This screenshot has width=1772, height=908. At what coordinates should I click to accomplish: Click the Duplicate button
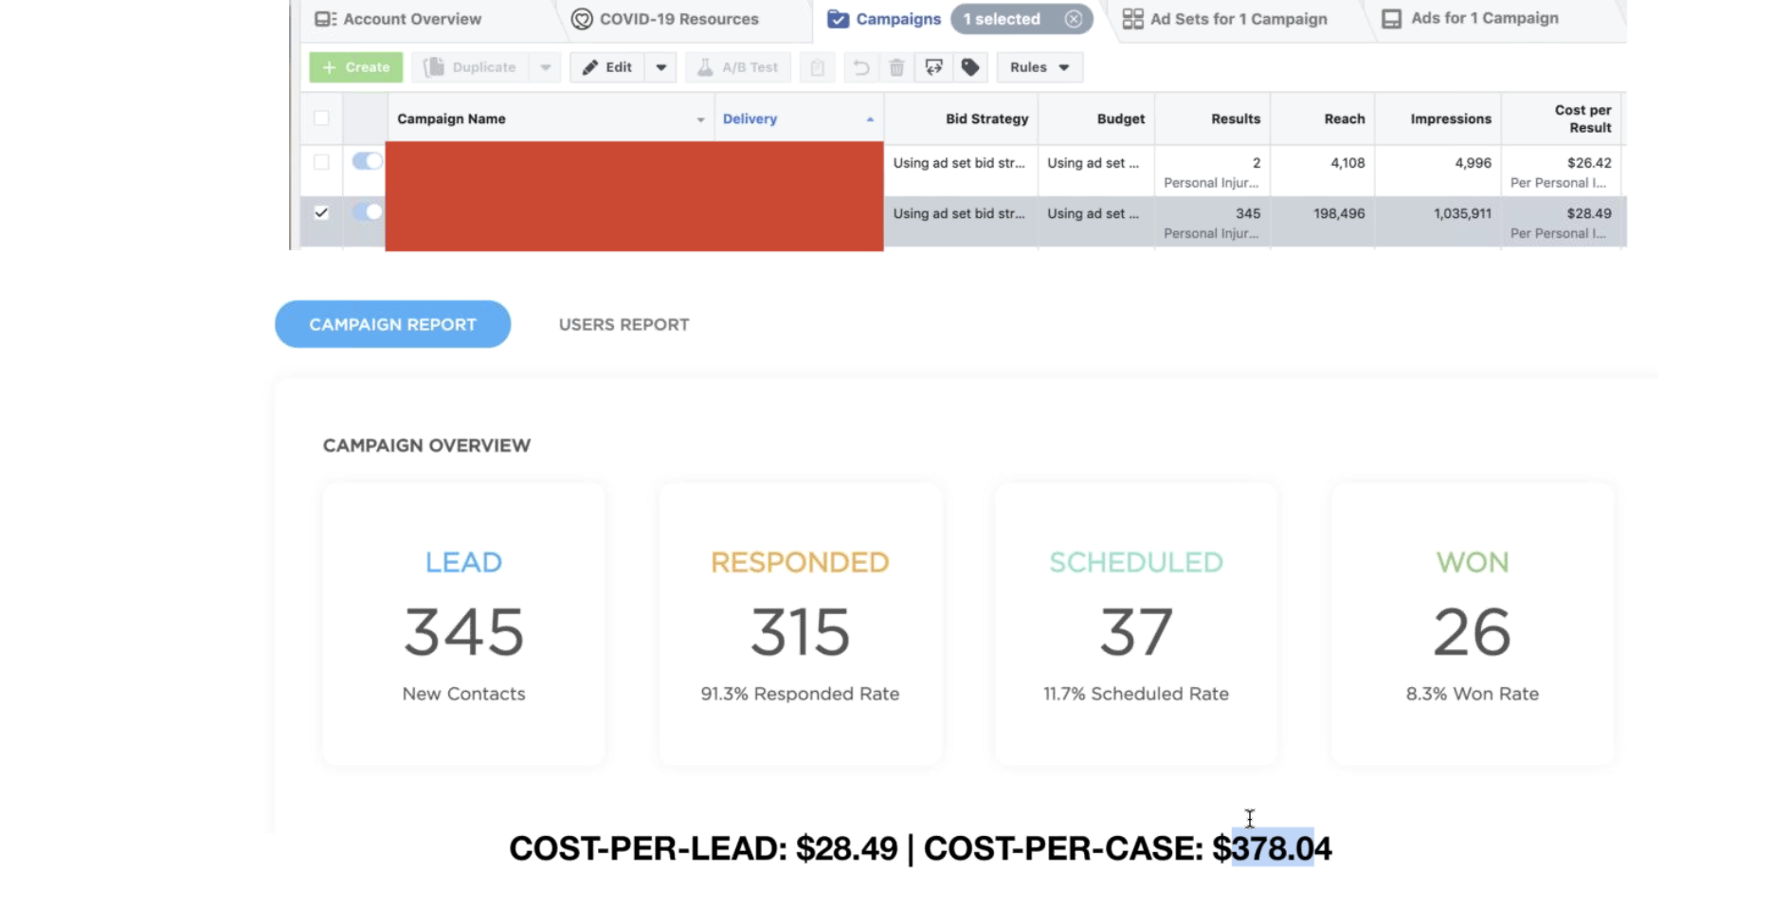(471, 67)
